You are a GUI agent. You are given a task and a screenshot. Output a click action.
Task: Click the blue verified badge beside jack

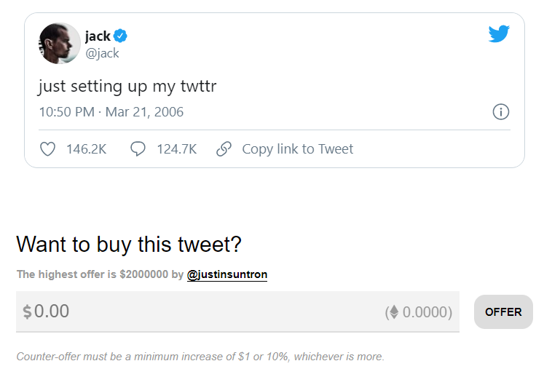(x=121, y=36)
